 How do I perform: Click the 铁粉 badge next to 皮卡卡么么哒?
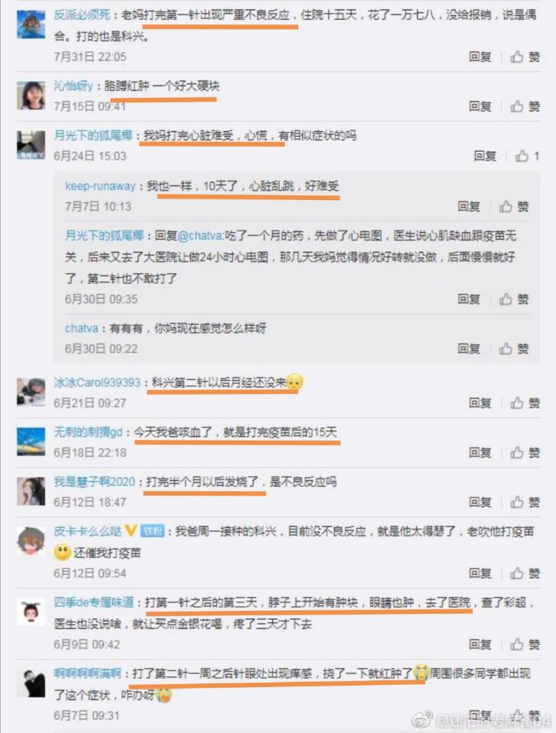coord(153,531)
